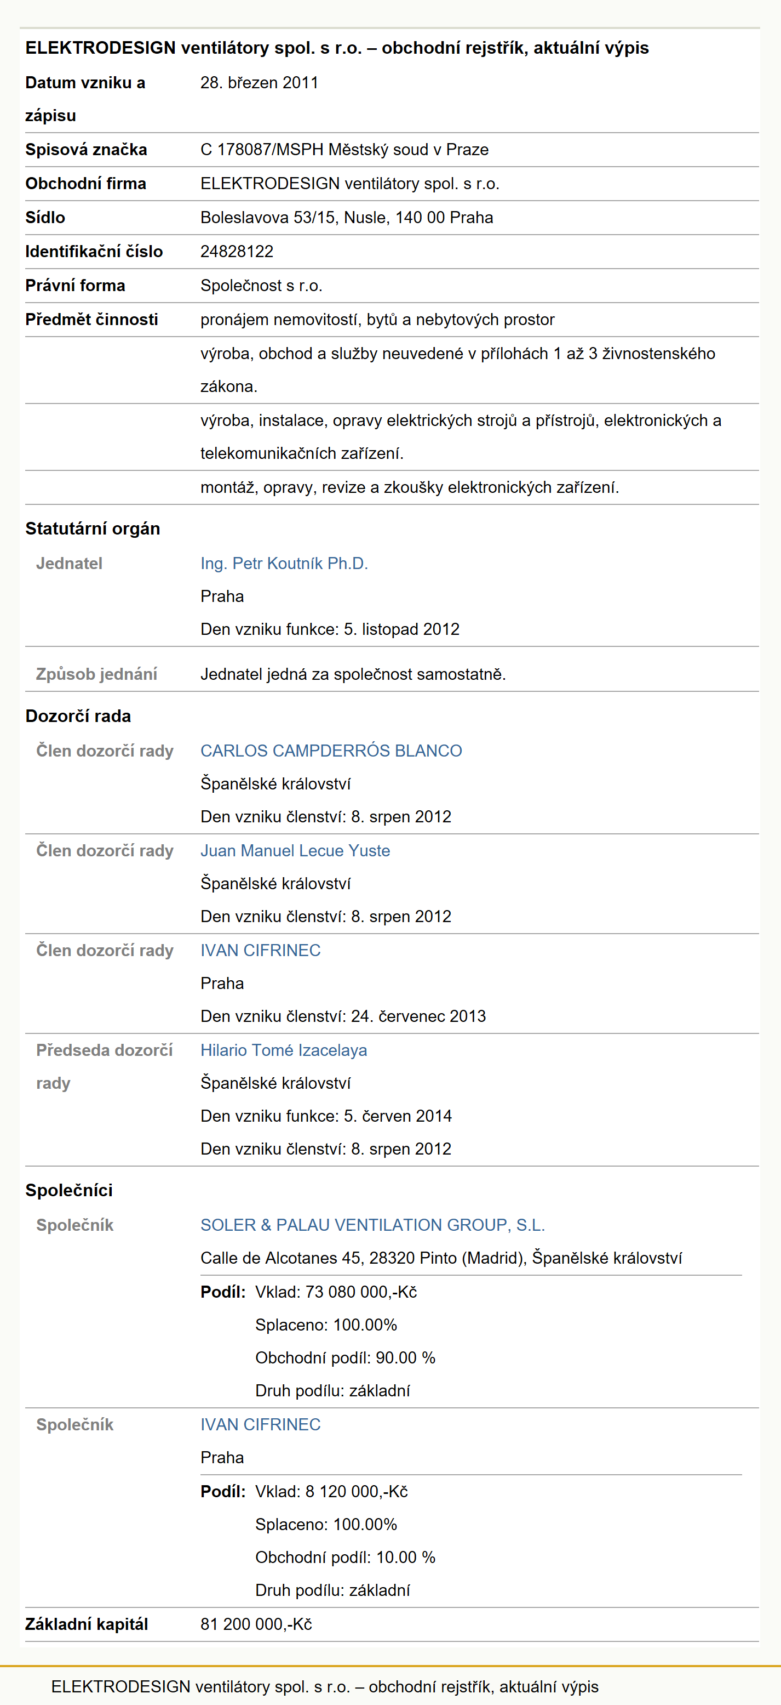Click the page title heading at top

pyautogui.click(x=337, y=48)
